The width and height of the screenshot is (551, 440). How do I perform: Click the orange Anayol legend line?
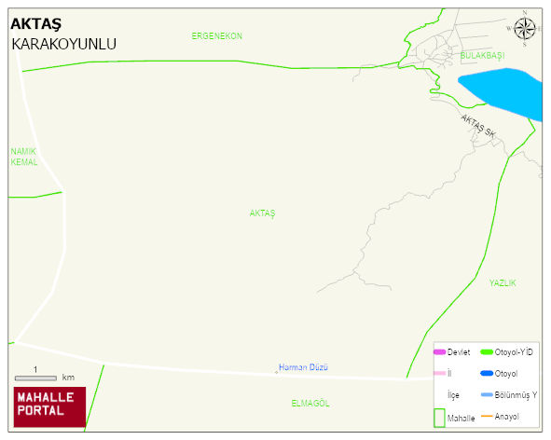tap(487, 416)
